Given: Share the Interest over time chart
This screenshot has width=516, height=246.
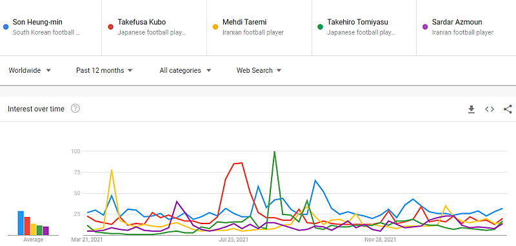Looking at the screenshot, I should coord(508,109).
